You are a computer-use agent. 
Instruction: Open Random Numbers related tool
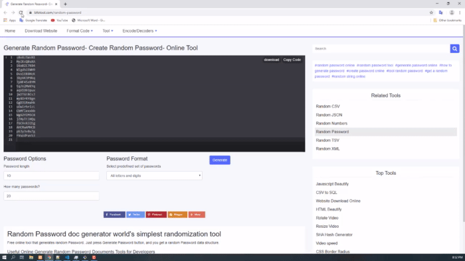(x=331, y=123)
